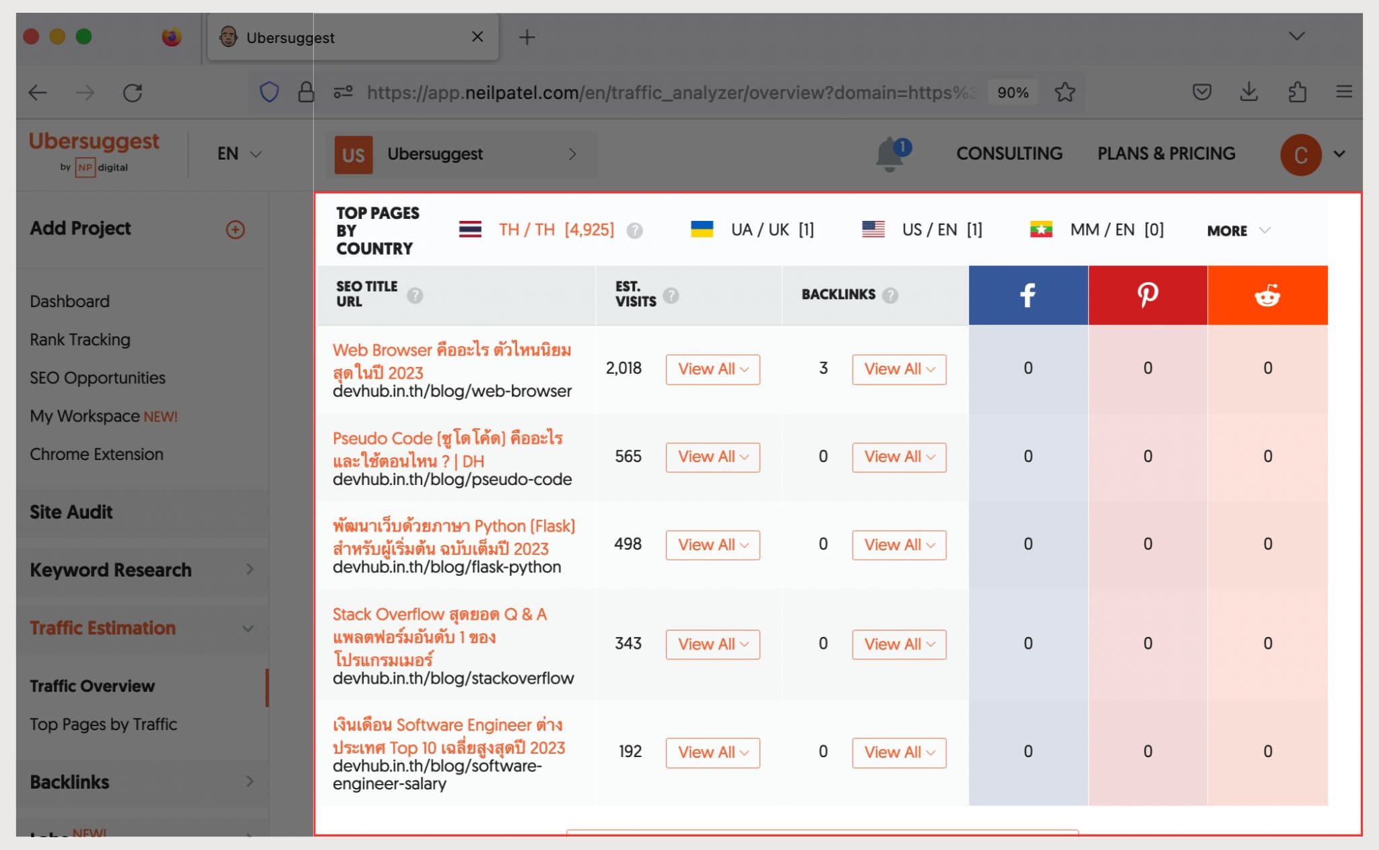Save page to Pocket icon
The height and width of the screenshot is (850, 1379).
point(1202,92)
